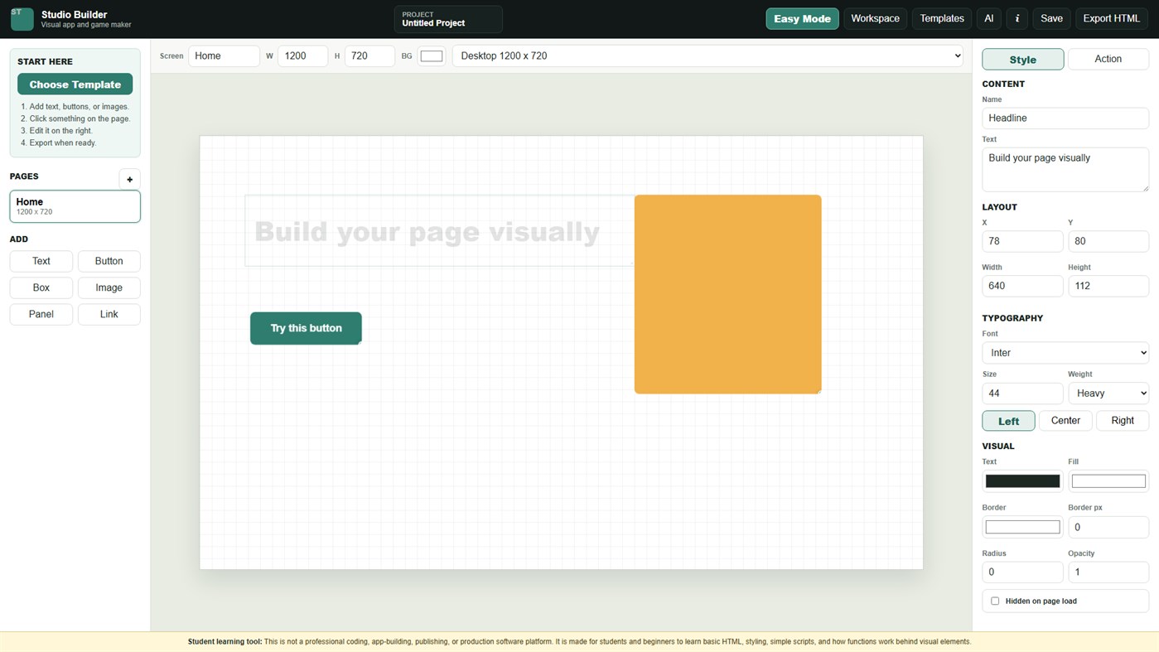Image resolution: width=1159 pixels, height=652 pixels.
Task: Select the Home page thumbnail
Action: point(75,206)
